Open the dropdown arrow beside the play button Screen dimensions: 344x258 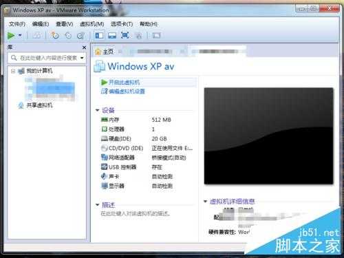[x=20, y=36]
